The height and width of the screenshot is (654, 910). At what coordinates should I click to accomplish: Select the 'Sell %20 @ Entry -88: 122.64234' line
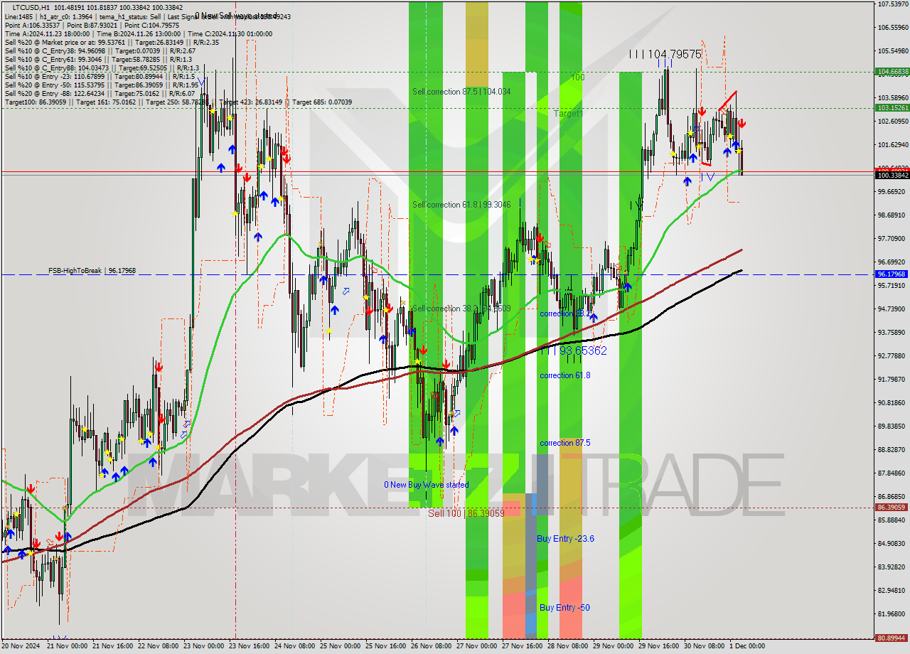pyautogui.click(x=100, y=93)
